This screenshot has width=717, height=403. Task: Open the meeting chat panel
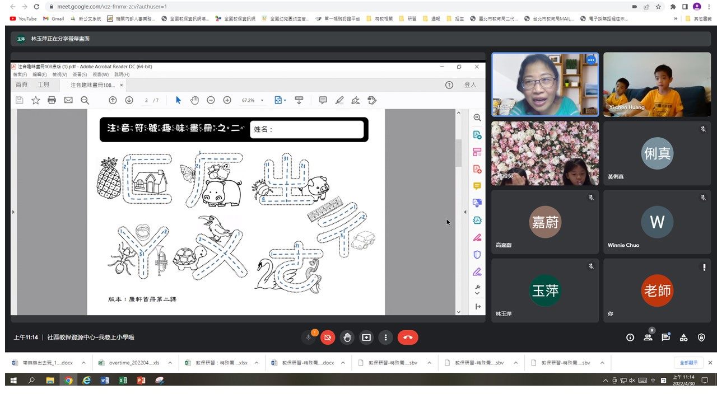[665, 338]
